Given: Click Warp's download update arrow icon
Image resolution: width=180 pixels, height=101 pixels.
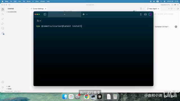Looking at the screenshot, I should (x=141, y=14).
